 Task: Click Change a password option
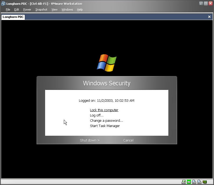[106, 121]
